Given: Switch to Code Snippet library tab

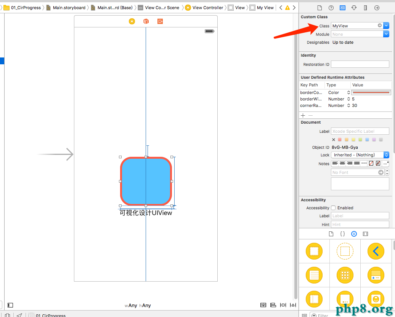Looking at the screenshot, I should [342, 234].
